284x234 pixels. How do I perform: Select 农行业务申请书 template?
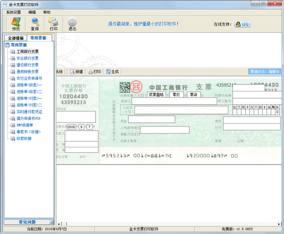click(x=29, y=78)
